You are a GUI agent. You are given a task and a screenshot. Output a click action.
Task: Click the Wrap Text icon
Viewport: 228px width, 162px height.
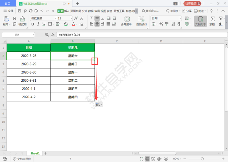(141, 19)
